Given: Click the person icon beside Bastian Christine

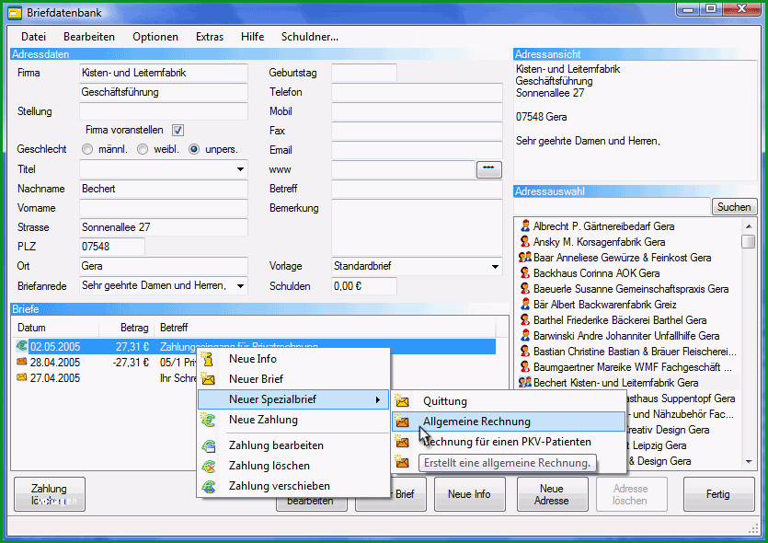Looking at the screenshot, I should pos(525,352).
